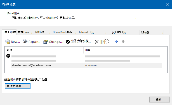
Task: Move account down with gray arrow
Action: (x=123, y=42)
